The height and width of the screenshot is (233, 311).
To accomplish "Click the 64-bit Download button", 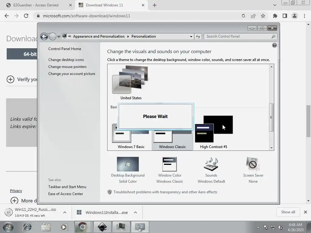I will pos(22,54).
